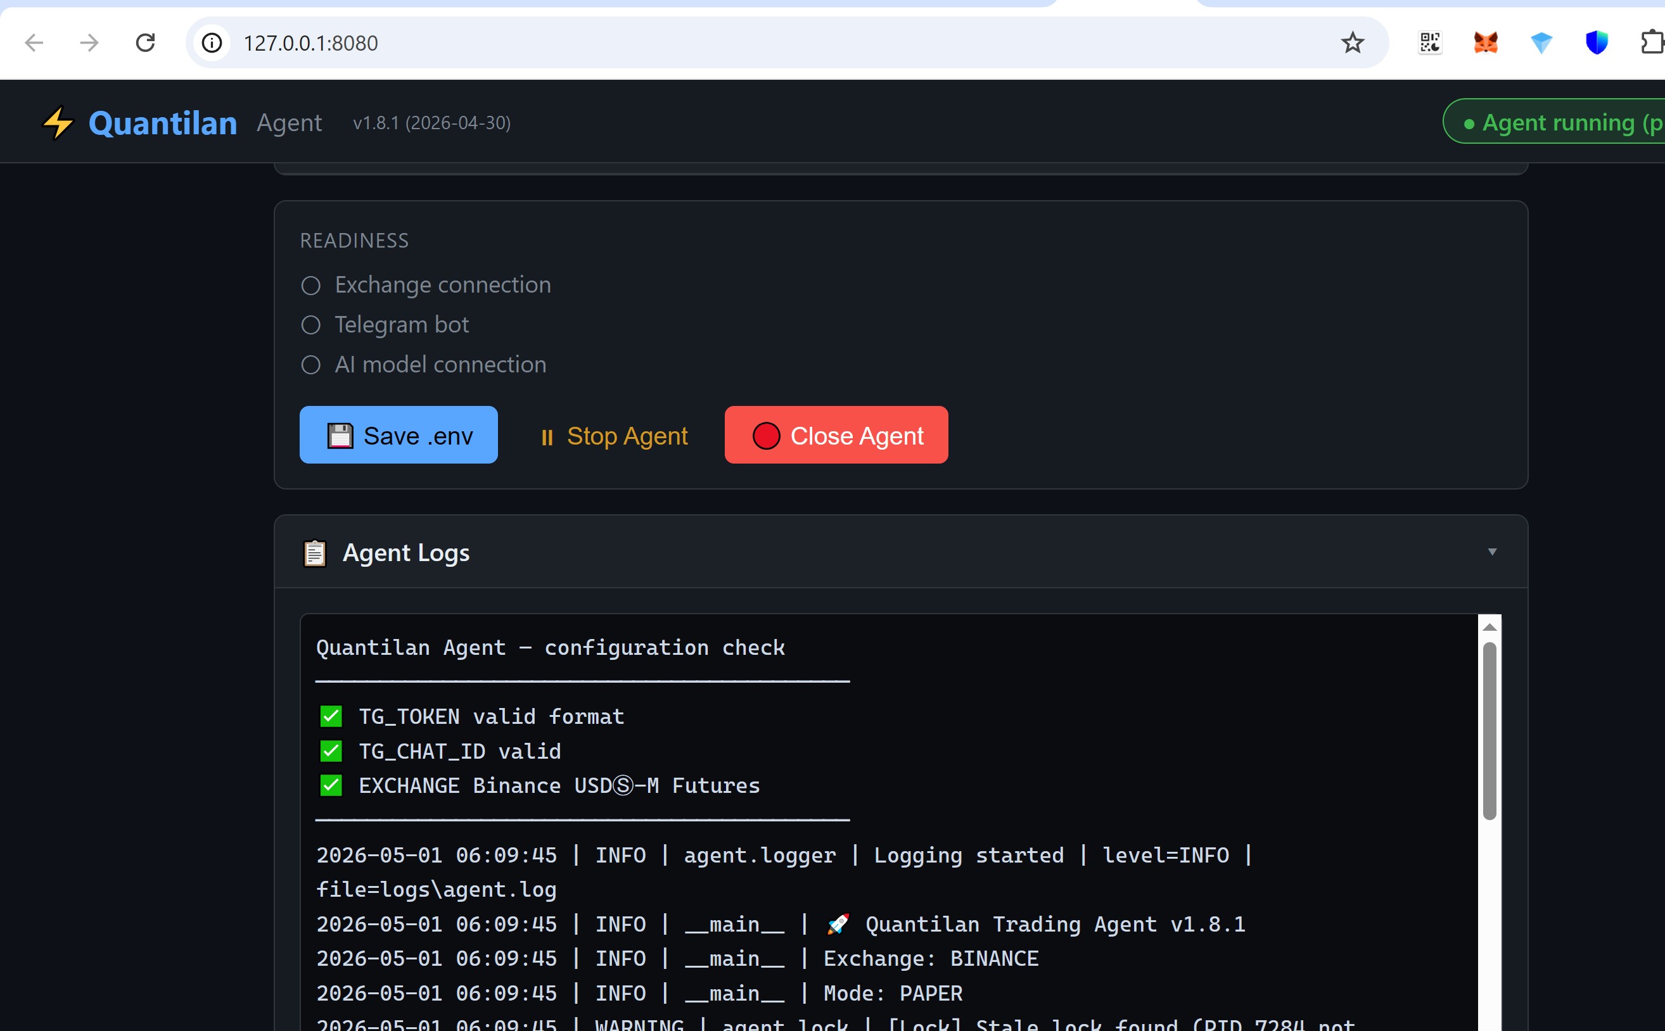Click the Quantilan lightning bolt logo

click(x=58, y=123)
